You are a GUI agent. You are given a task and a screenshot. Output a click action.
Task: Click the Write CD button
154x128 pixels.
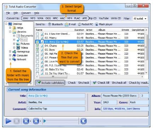click(116, 18)
